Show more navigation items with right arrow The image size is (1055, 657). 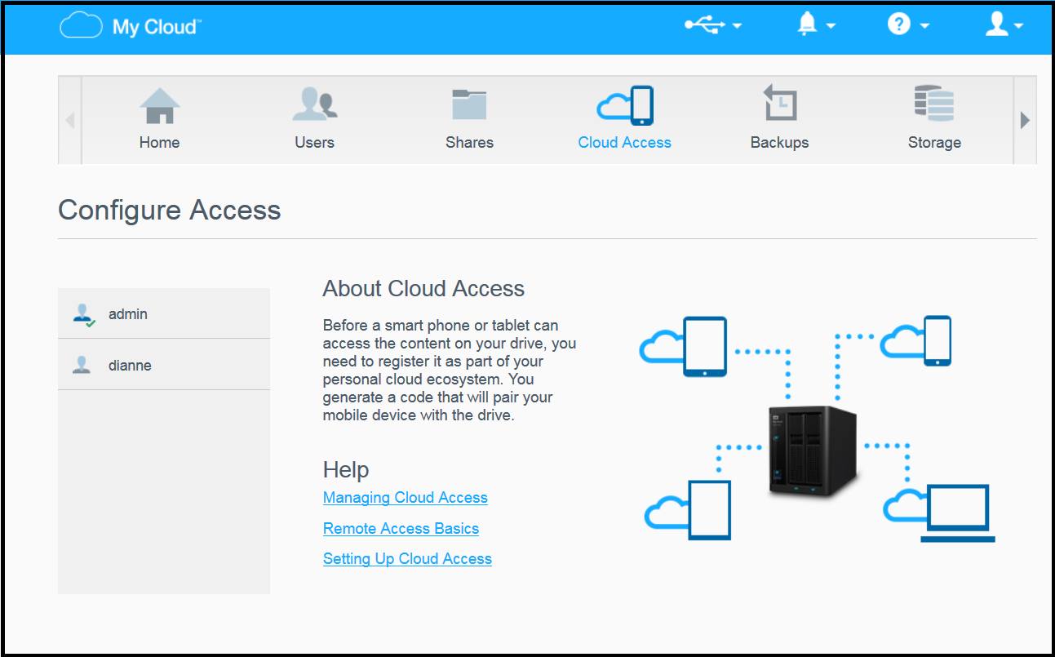pos(1025,120)
